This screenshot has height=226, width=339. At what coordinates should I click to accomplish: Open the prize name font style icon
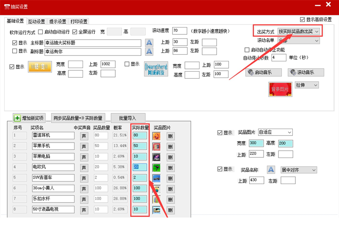pyautogui.click(x=271, y=170)
